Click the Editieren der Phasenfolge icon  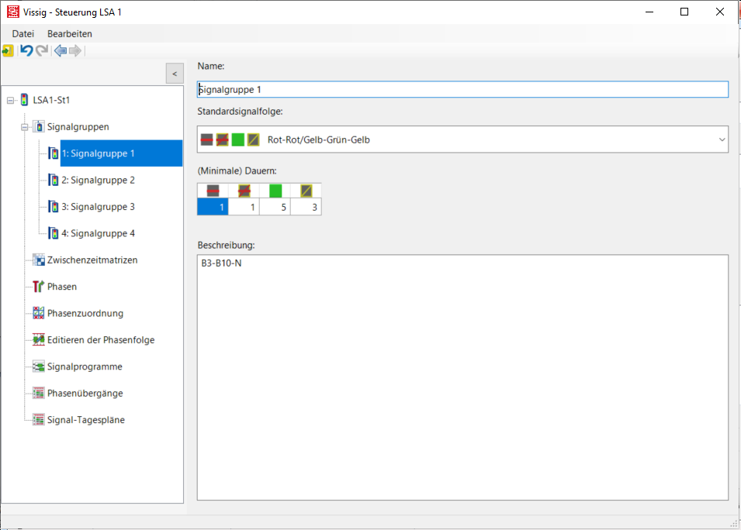click(39, 340)
